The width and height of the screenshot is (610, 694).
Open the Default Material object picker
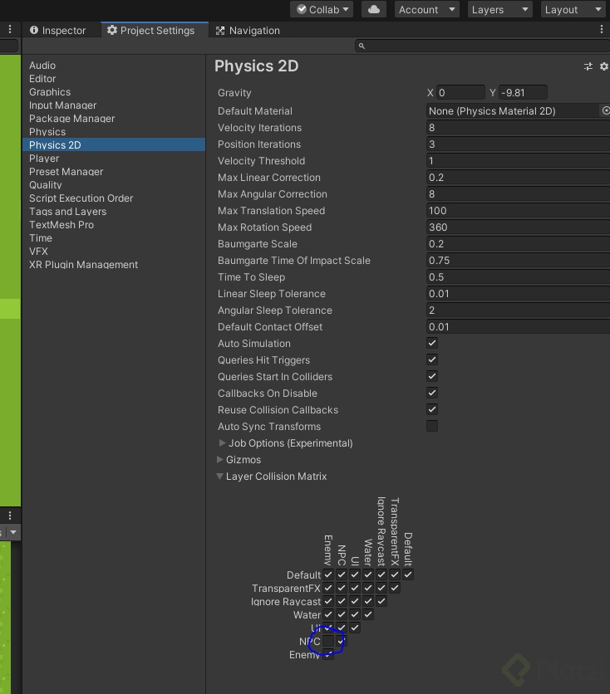(x=605, y=110)
